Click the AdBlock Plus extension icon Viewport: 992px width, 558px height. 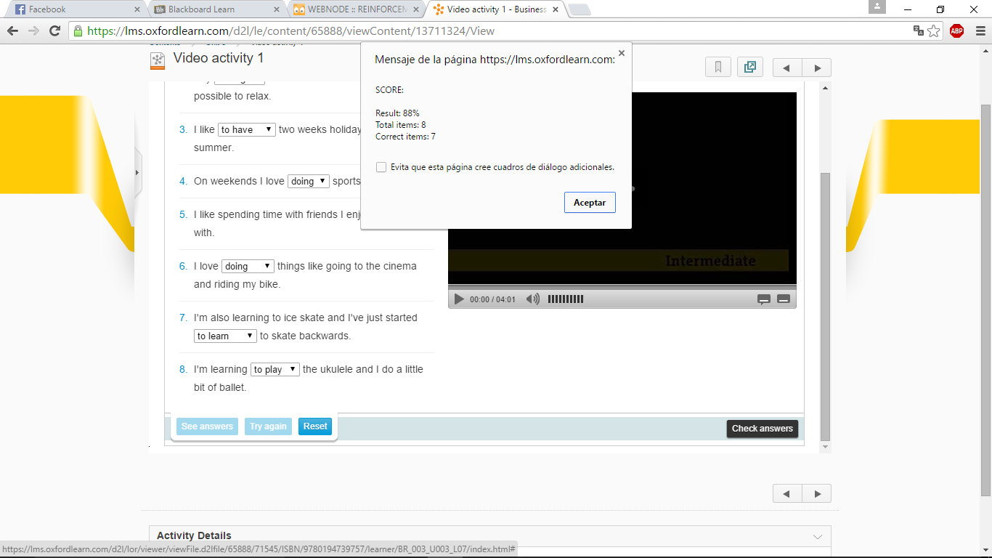point(956,31)
